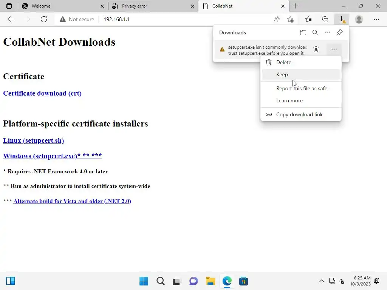Open the Windows (setupcert.exe) link
Viewport: 387px width, 290px height.
coord(52,156)
